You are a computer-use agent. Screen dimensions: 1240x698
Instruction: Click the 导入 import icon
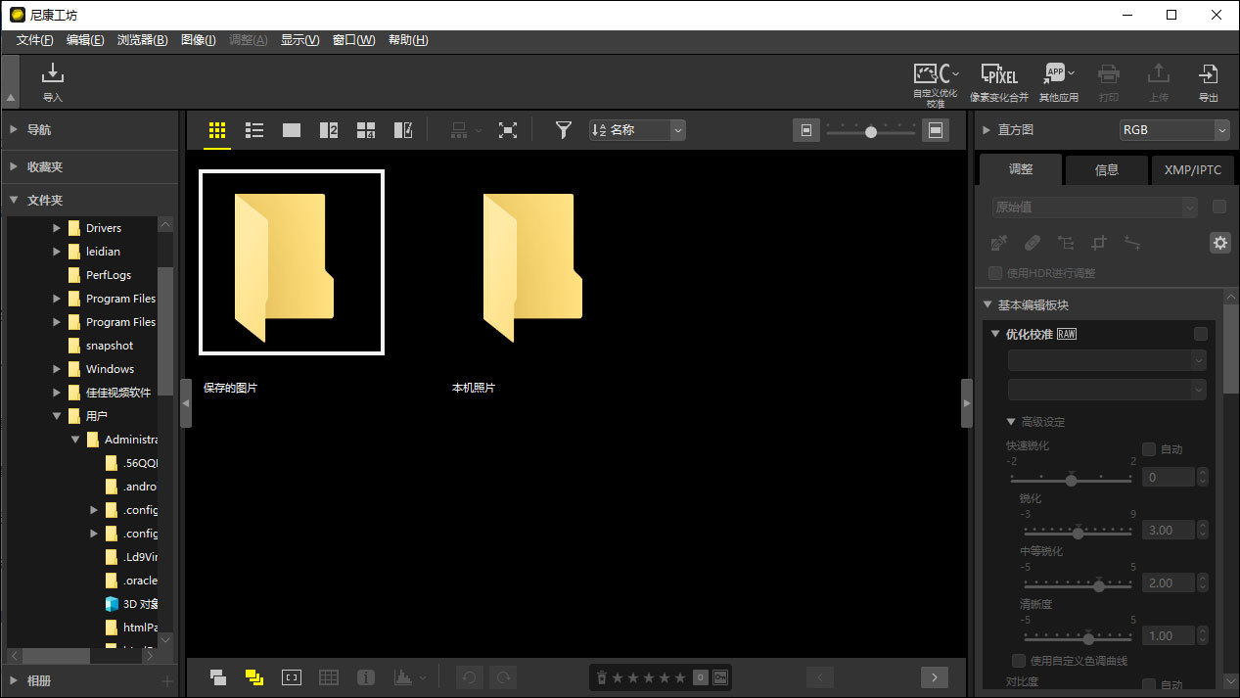coord(53,73)
